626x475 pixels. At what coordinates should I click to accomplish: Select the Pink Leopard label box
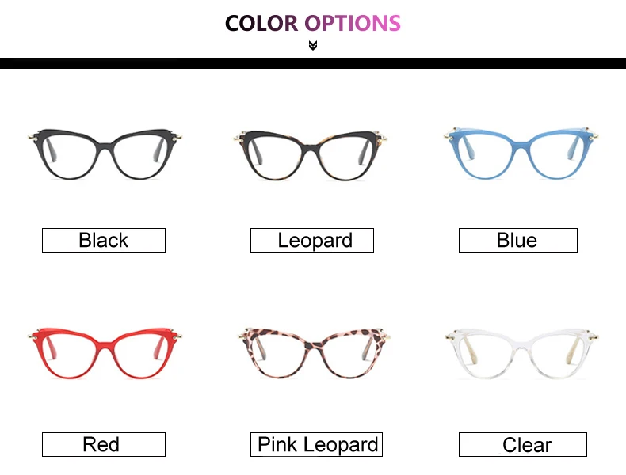317,444
